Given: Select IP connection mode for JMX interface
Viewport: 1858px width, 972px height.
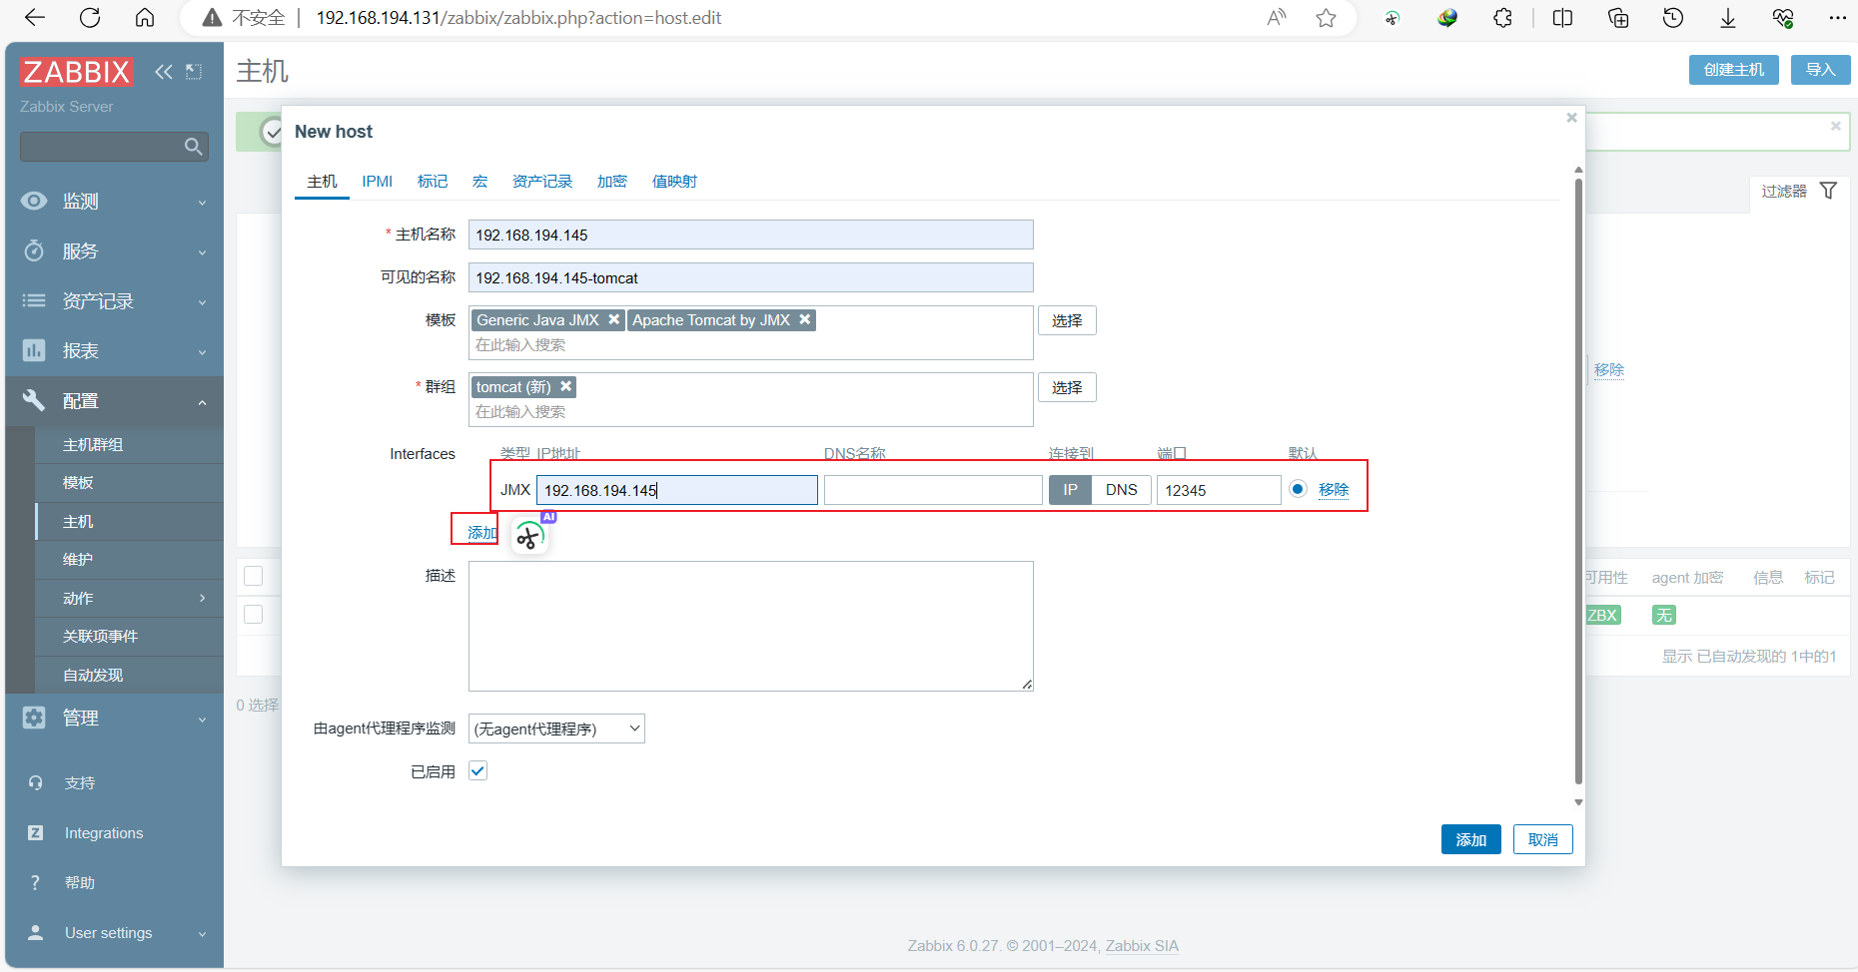Looking at the screenshot, I should 1070,490.
